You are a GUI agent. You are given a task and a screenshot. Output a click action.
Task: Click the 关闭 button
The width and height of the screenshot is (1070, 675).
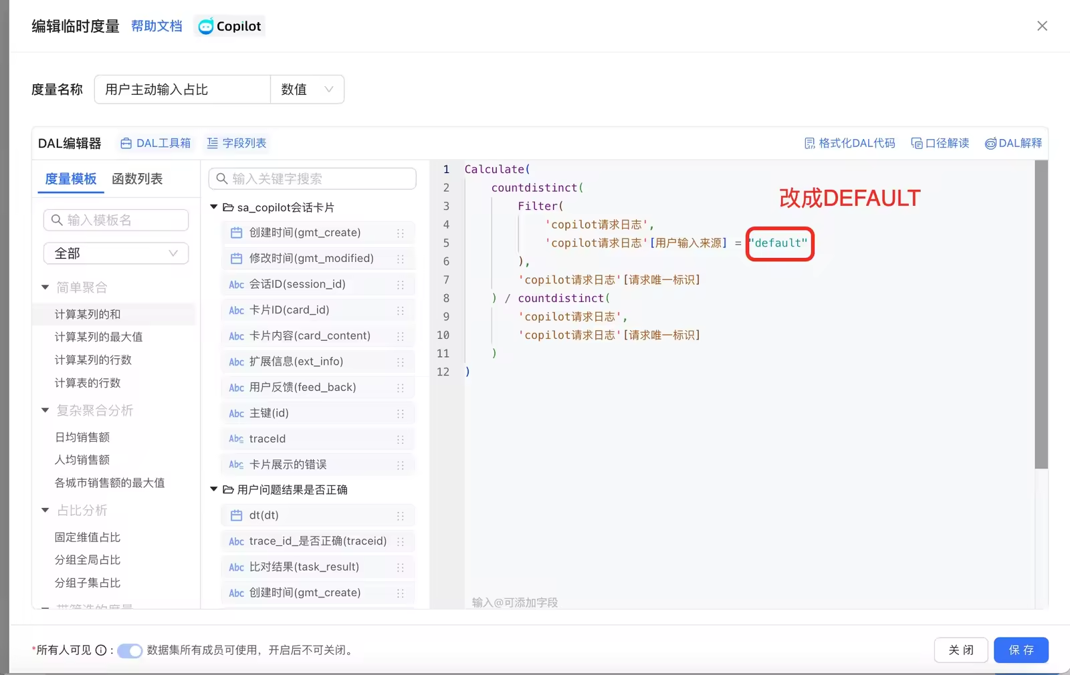[961, 650]
